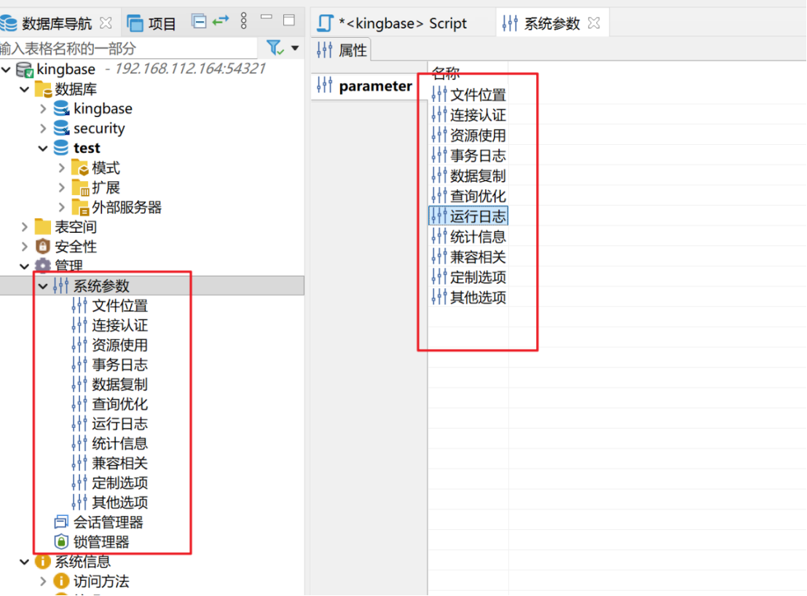The image size is (807, 596).
Task: Select the parameter item in the left column
Action: point(374,86)
